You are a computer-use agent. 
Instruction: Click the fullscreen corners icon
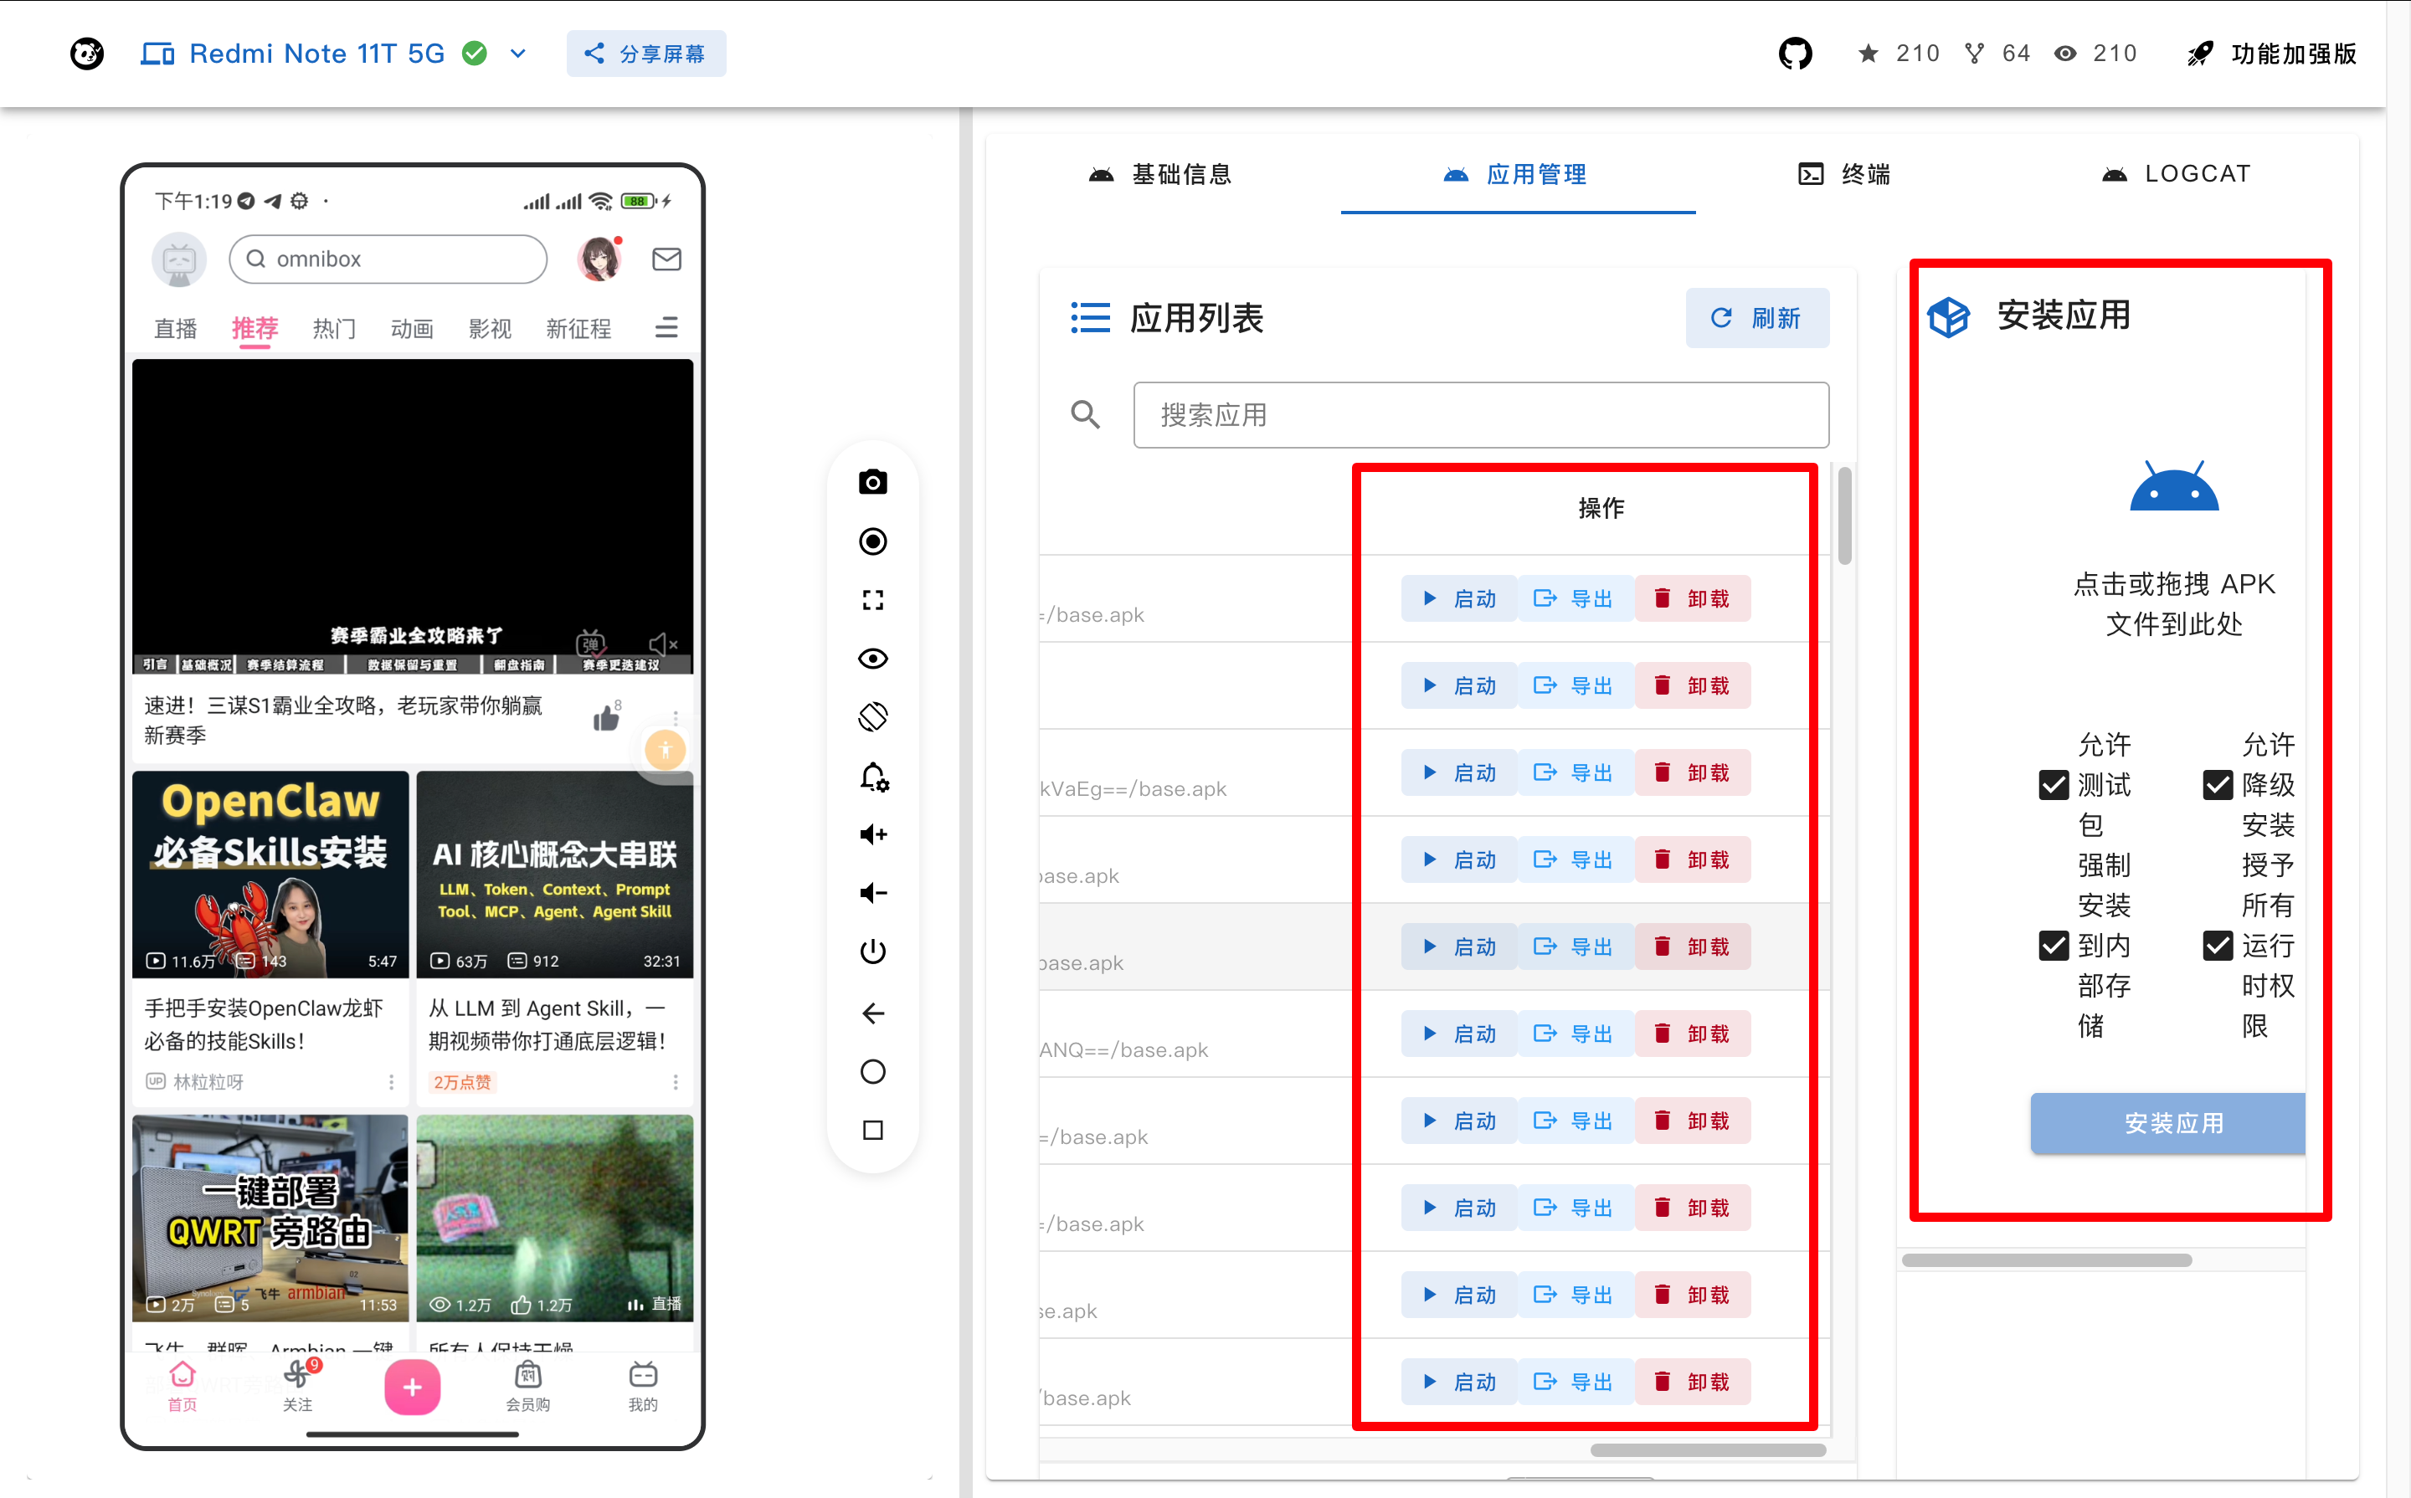(872, 600)
